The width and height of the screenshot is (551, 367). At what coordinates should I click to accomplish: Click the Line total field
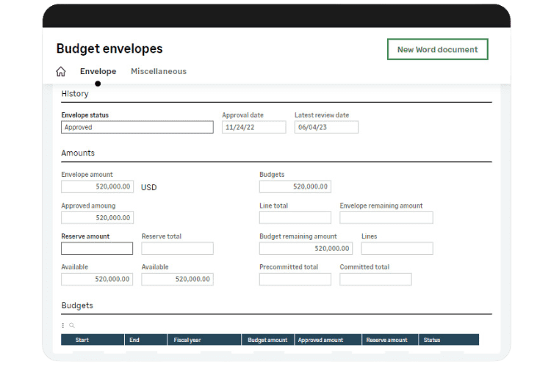[295, 218]
